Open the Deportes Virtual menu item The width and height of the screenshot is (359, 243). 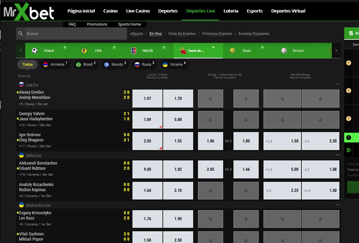pyautogui.click(x=288, y=11)
